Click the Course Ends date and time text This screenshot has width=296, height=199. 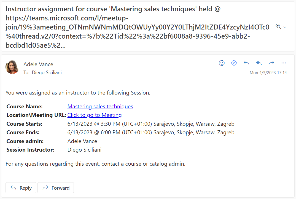coord(151,132)
